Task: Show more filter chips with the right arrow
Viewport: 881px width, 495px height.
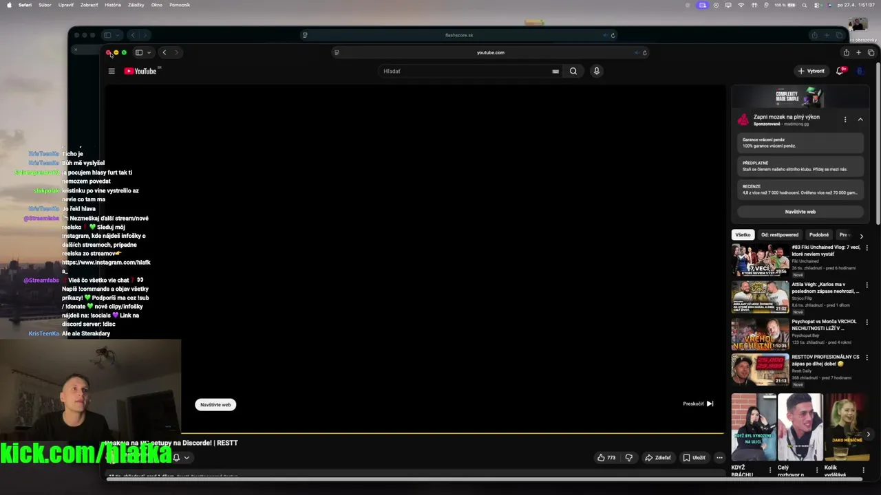Action: point(861,236)
